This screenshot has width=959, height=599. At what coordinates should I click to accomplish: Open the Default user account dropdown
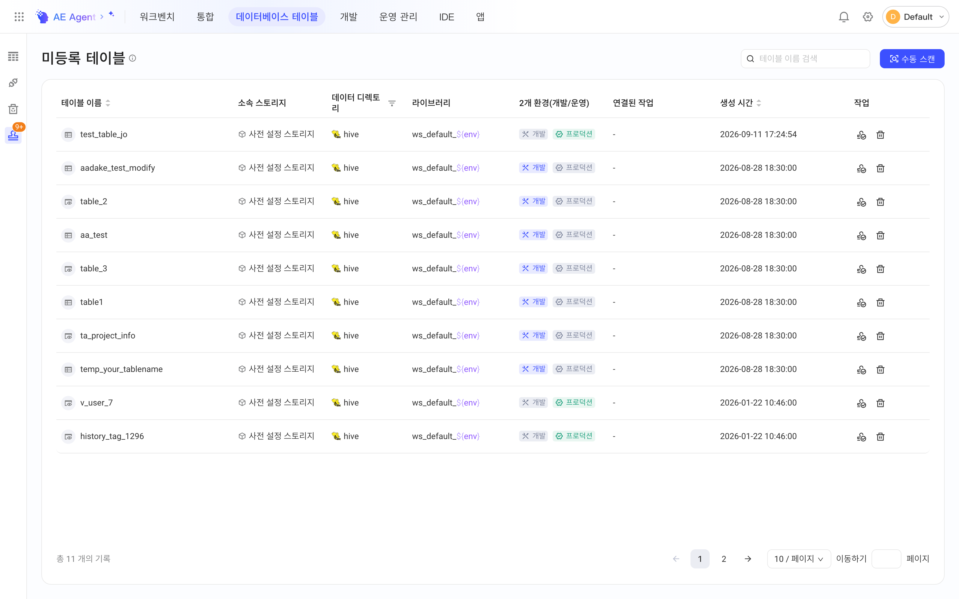[x=916, y=17]
